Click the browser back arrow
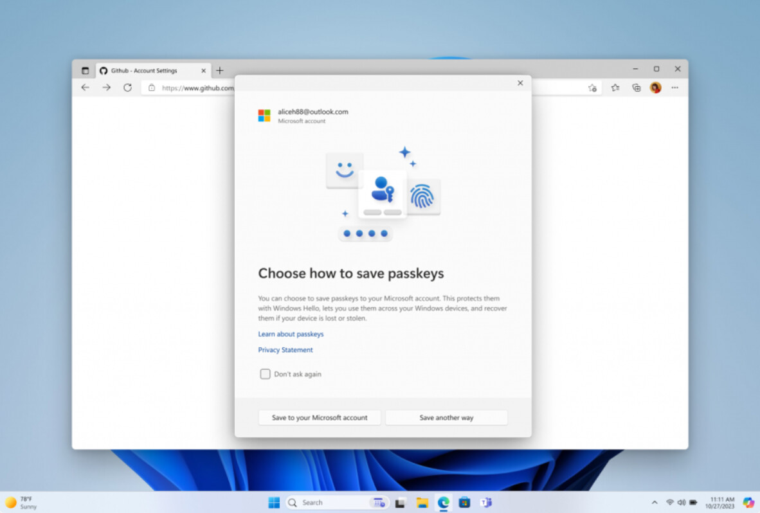760x513 pixels. tap(86, 87)
